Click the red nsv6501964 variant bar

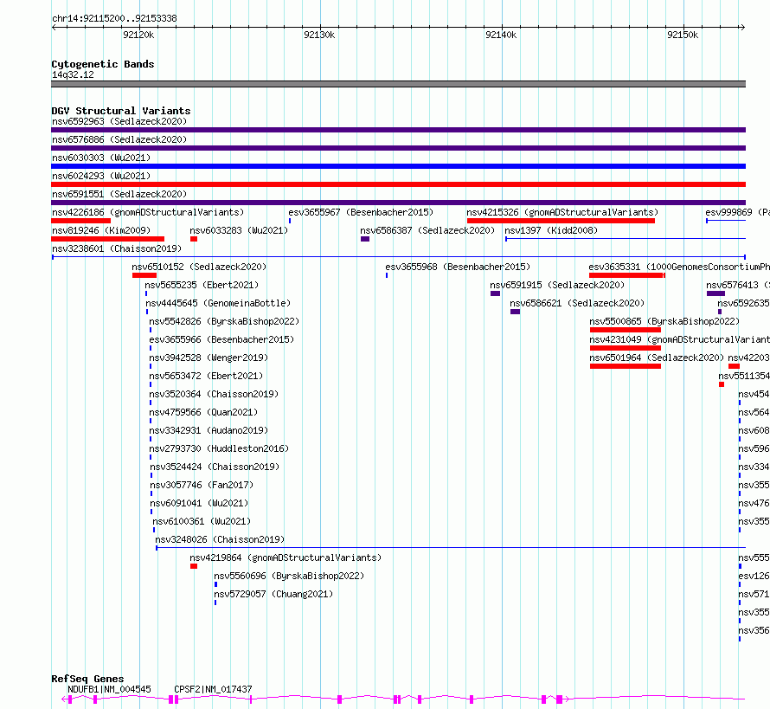pyautogui.click(x=626, y=366)
